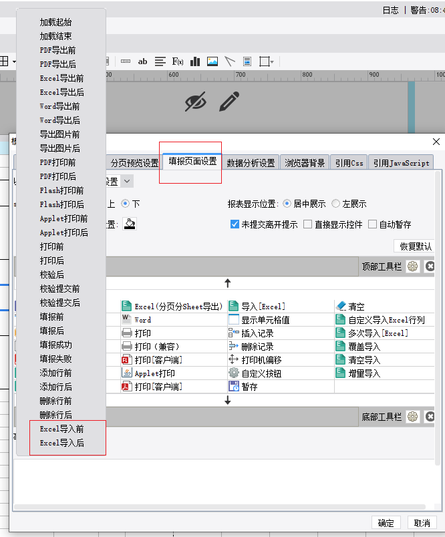
Task: Click the ab label widget icon
Action: pos(142,61)
